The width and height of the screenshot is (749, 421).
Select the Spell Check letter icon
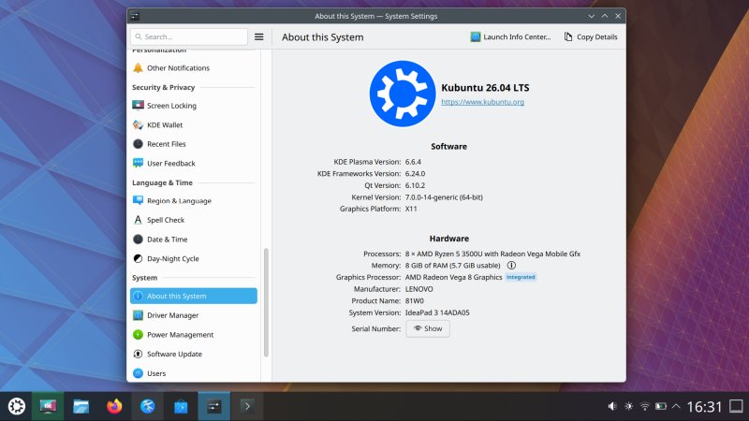click(138, 220)
